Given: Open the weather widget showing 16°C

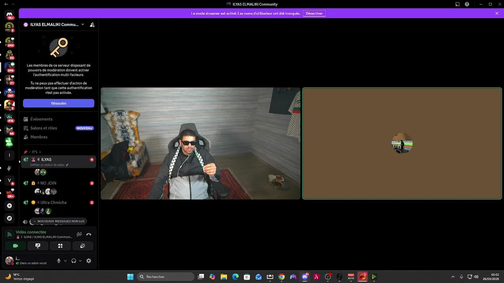Looking at the screenshot, I should click(x=20, y=277).
